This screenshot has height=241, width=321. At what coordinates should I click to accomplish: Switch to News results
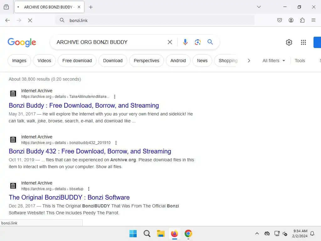202,61
